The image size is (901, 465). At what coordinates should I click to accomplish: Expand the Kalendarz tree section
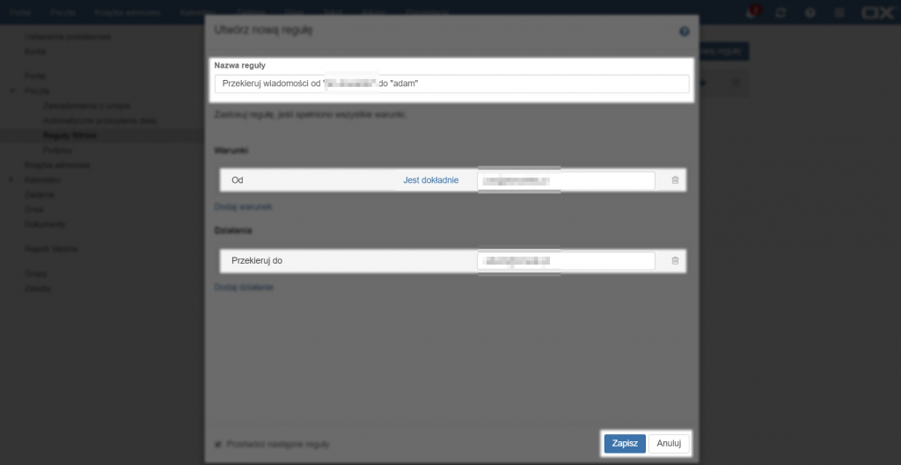coord(12,179)
